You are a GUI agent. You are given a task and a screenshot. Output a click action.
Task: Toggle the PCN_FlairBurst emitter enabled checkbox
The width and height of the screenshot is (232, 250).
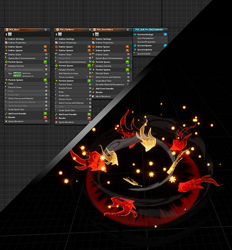click(x=58, y=29)
